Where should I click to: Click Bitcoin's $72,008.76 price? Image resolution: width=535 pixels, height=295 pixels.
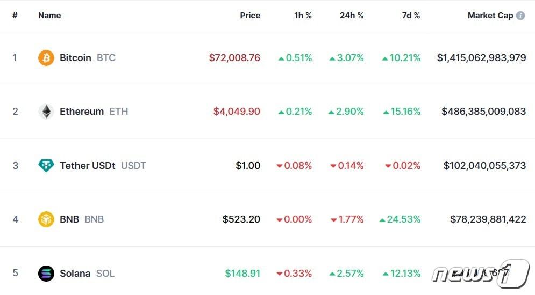[234, 58]
